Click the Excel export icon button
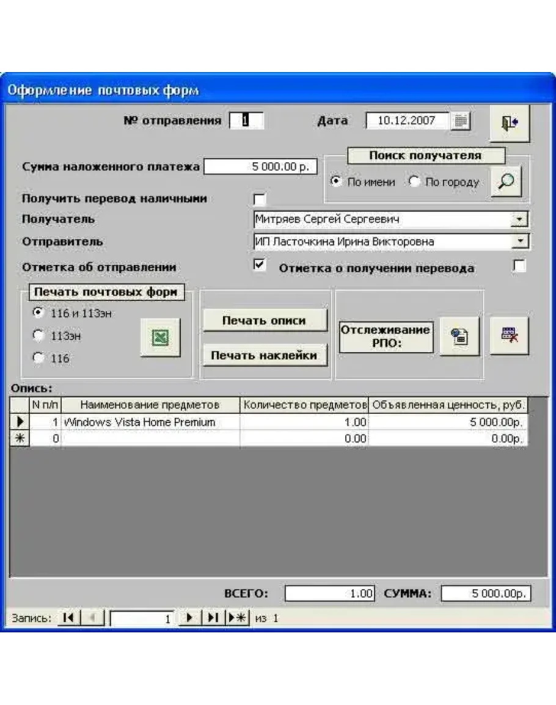The width and height of the screenshot is (556, 705). [x=160, y=338]
